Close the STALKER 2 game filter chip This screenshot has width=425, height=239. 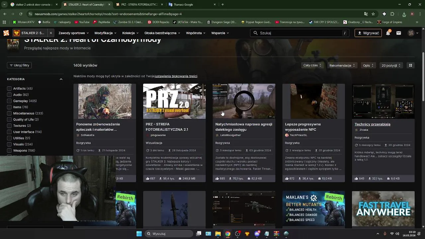coord(51,33)
